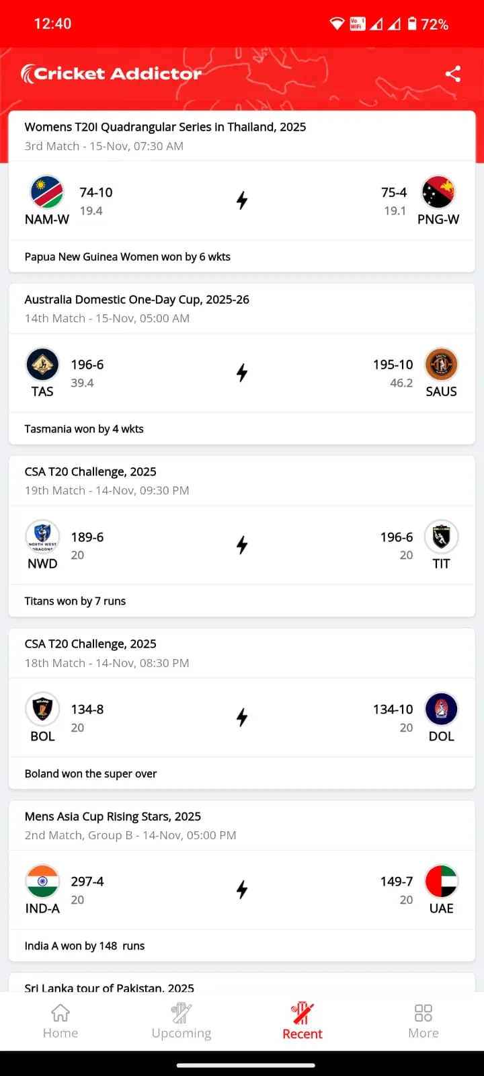This screenshot has width=484, height=1076.
Task: Open Australia Domestic One-Day Cup match title
Action: [x=137, y=299]
